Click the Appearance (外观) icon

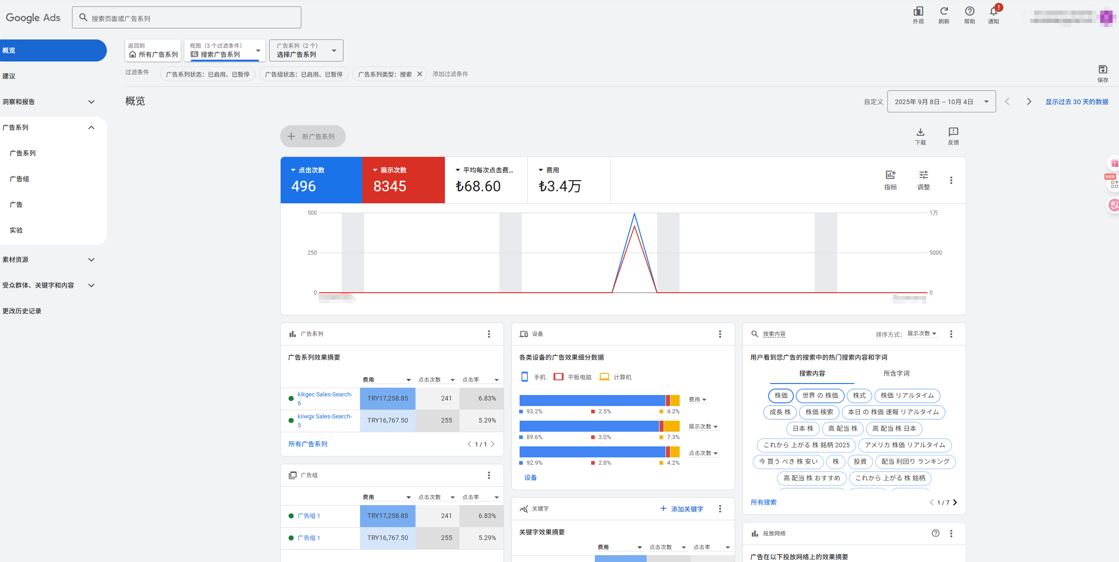(x=918, y=11)
